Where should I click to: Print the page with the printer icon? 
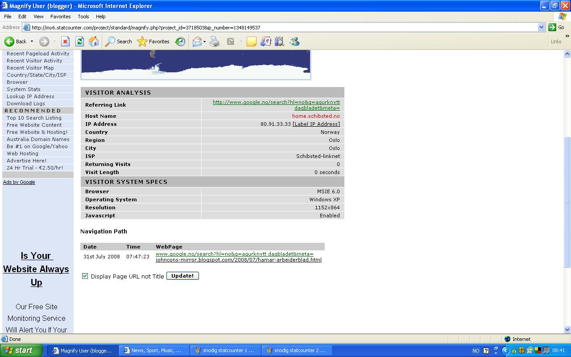click(x=215, y=42)
